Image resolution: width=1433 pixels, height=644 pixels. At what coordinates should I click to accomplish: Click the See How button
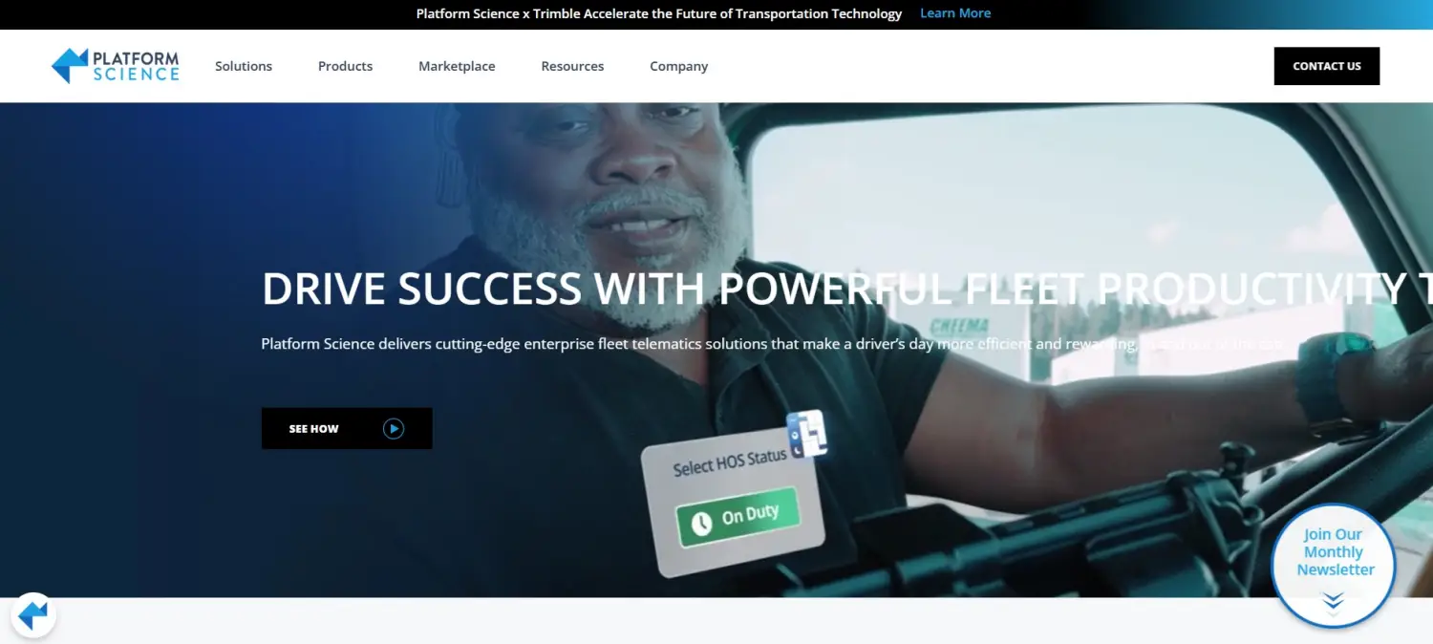click(347, 428)
